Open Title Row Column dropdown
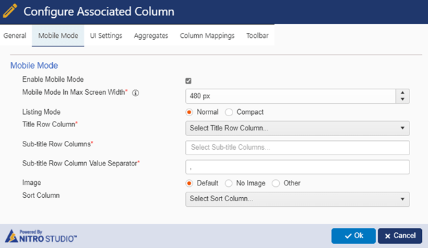 298,128
